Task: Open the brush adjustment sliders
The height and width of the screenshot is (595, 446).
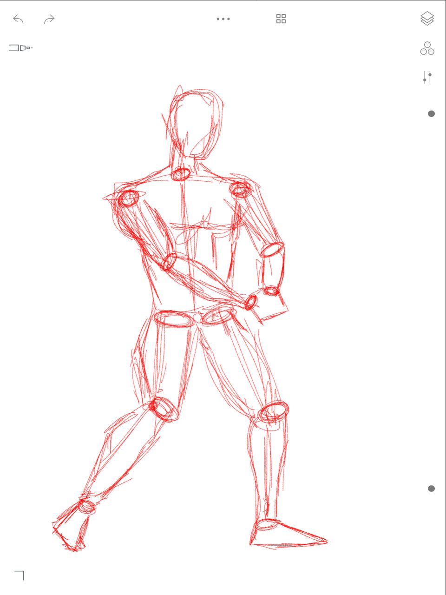Action: point(427,77)
